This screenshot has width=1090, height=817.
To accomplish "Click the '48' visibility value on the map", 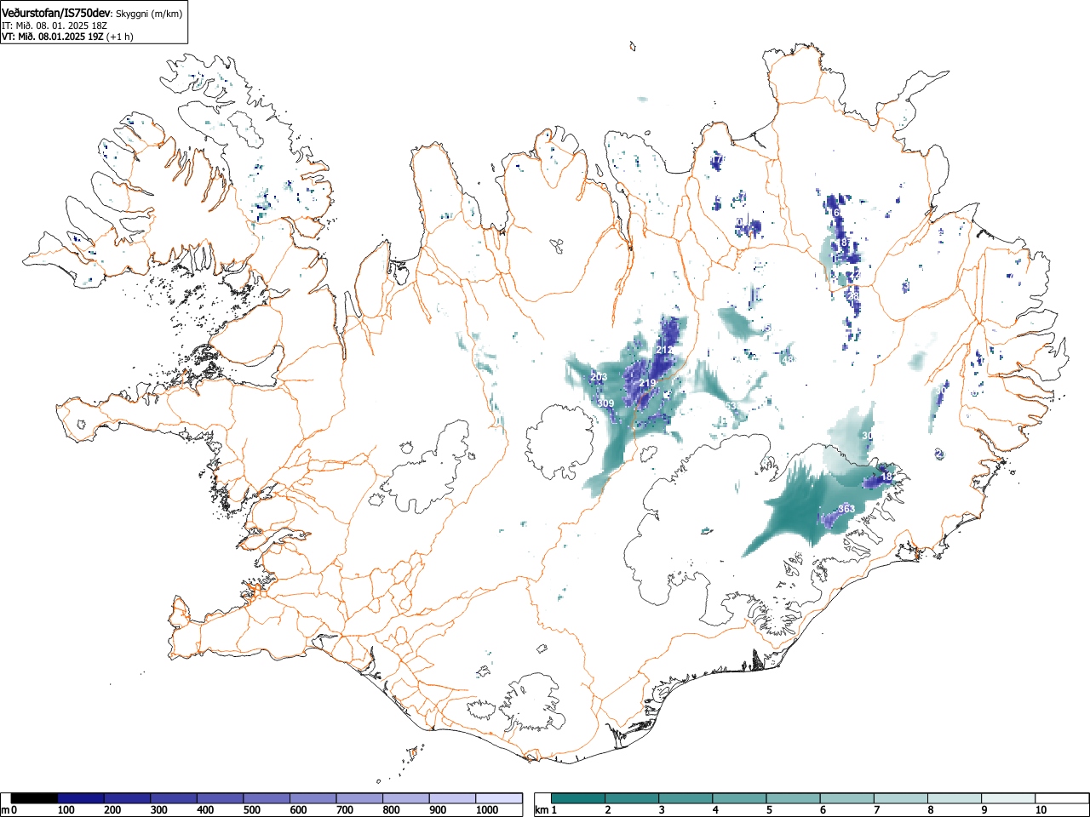I will pos(788,359).
